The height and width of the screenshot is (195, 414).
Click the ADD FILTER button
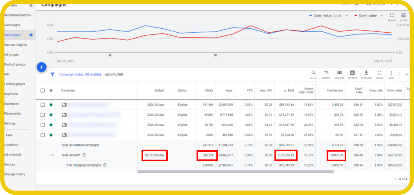[114, 75]
